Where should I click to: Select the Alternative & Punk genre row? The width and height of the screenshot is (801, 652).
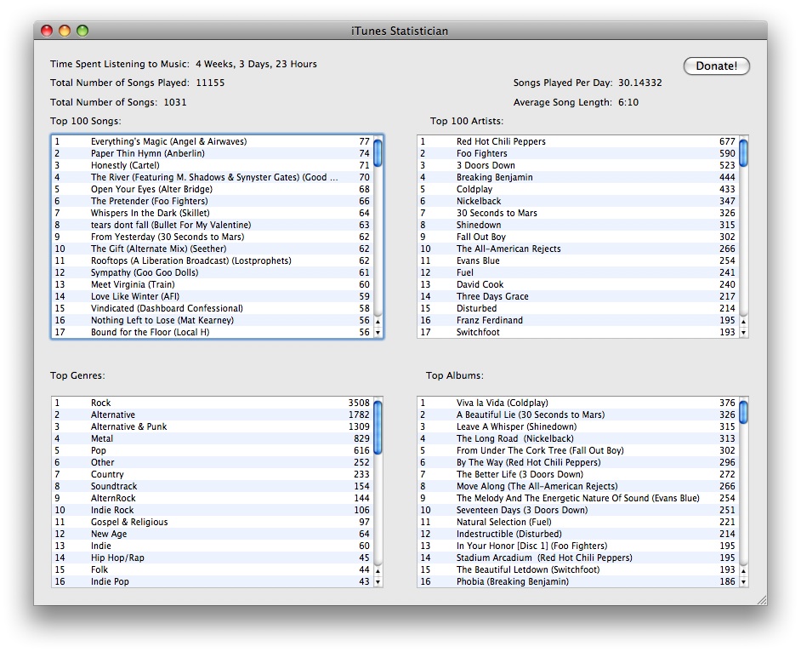[x=212, y=426]
